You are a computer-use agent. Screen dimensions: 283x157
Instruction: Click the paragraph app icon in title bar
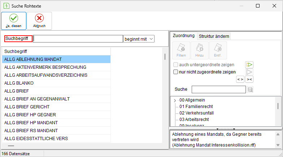coord(6,6)
